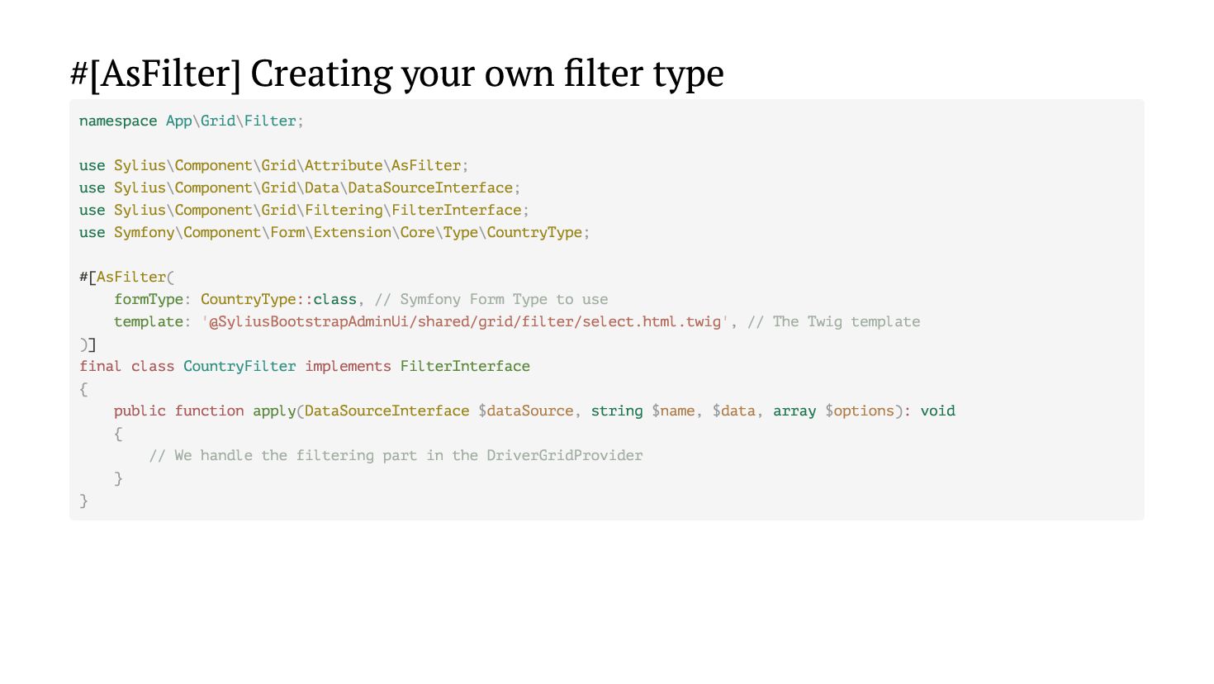
Task: Click the formType argument name
Action: pyautogui.click(x=148, y=300)
